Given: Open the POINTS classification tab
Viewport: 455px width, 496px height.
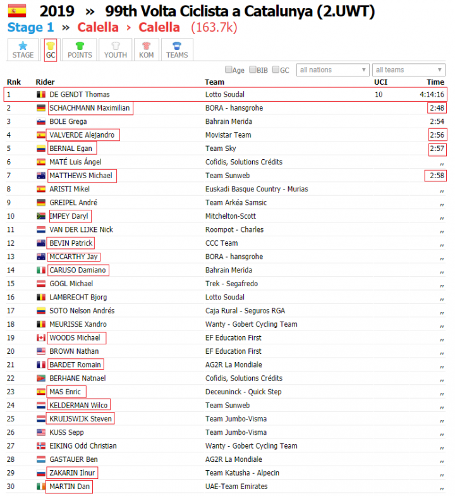Looking at the screenshot, I should [x=80, y=50].
